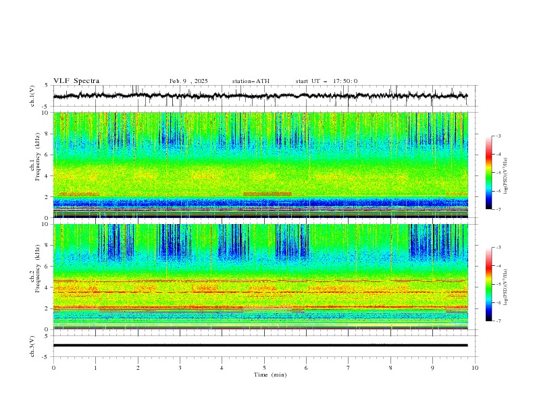The height and width of the screenshot is (413, 535).
Task: Click the "start UT = 17:50:0" text
Action: (326, 81)
